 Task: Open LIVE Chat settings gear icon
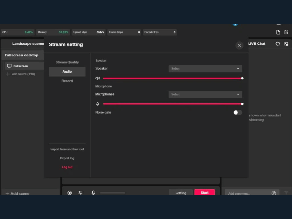278,44
